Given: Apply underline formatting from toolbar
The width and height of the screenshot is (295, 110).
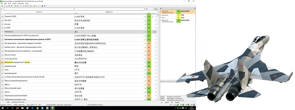Looking at the screenshot, I should click(7, 6).
